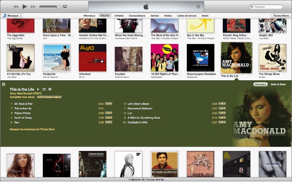292x182 pixels.
Task: Click the Purcell: King Arthur album title
Action: [235, 35]
